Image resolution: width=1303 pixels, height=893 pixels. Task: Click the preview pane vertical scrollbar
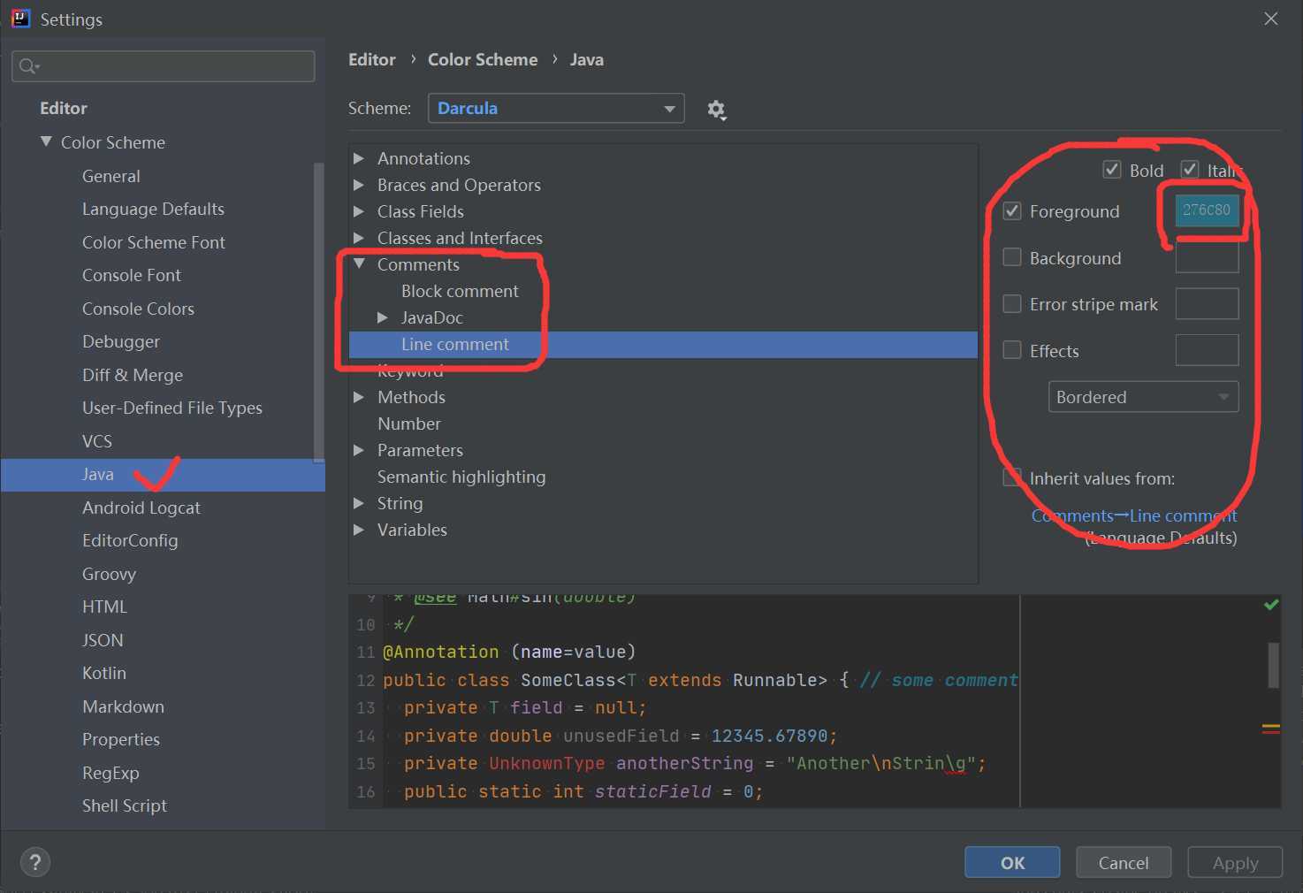coord(1273,664)
